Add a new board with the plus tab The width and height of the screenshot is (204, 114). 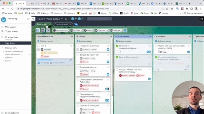[76, 24]
